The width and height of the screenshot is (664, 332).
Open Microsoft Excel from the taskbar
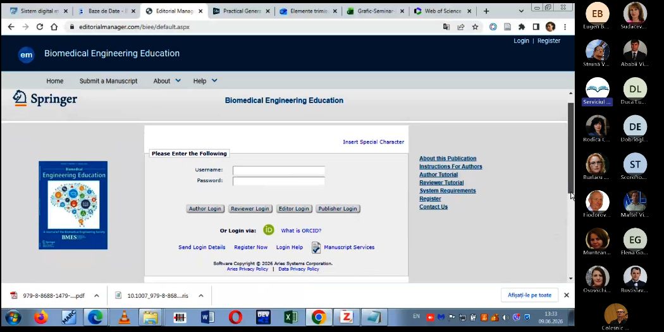(290, 317)
